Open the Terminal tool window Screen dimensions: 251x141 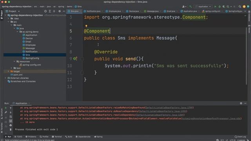(x=56, y=137)
